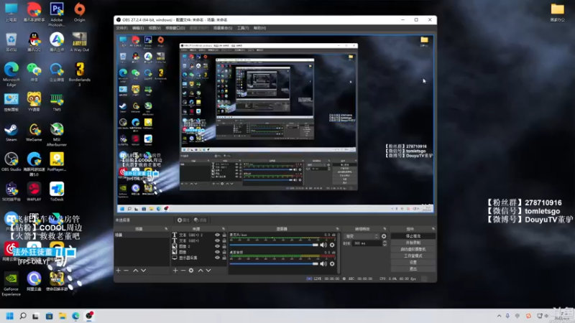Adjust the 桌面音频 volume slider

(274, 263)
